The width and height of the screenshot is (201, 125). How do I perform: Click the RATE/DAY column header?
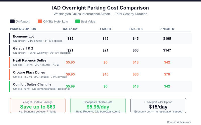click(x=70, y=29)
